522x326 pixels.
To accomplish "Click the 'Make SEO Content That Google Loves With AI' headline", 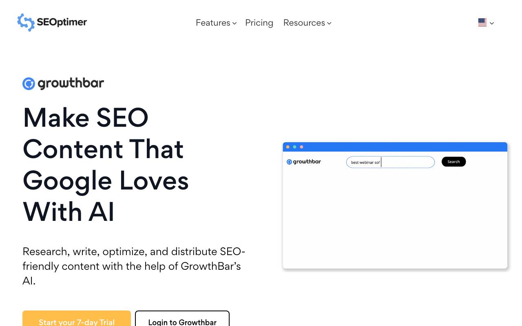I will [x=106, y=164].
